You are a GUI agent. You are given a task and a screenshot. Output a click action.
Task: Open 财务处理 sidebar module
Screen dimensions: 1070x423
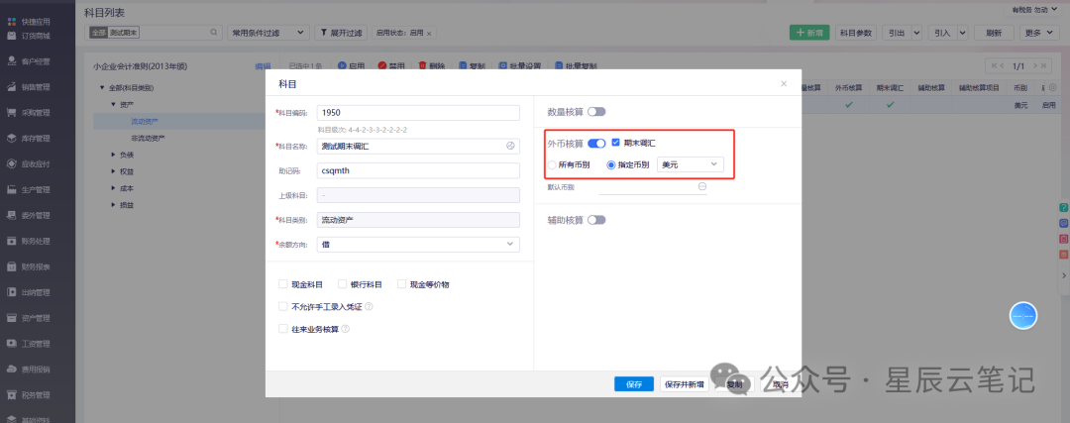(36, 241)
